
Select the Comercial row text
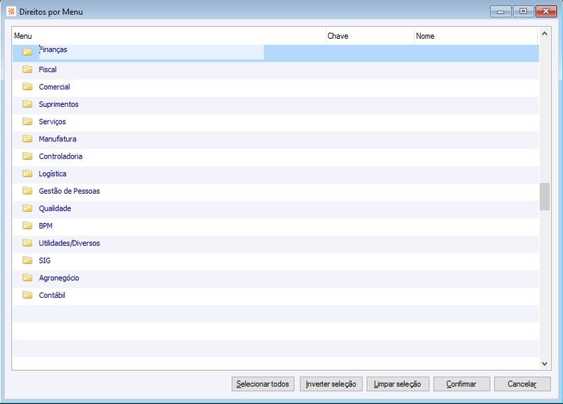click(55, 87)
